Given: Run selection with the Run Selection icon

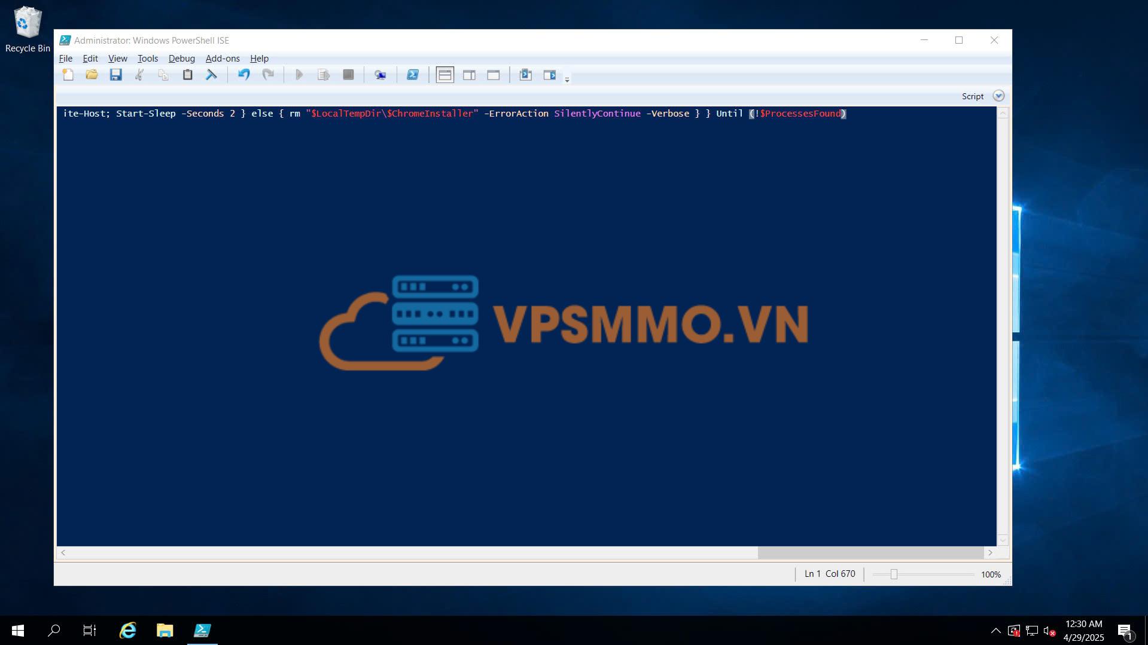Looking at the screenshot, I should click(x=324, y=75).
